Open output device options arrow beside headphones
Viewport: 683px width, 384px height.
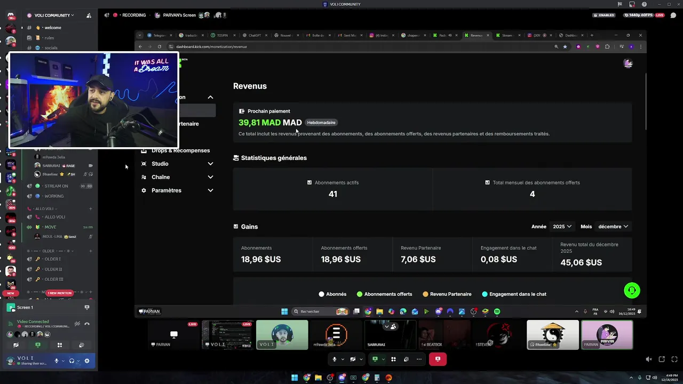(x=78, y=361)
